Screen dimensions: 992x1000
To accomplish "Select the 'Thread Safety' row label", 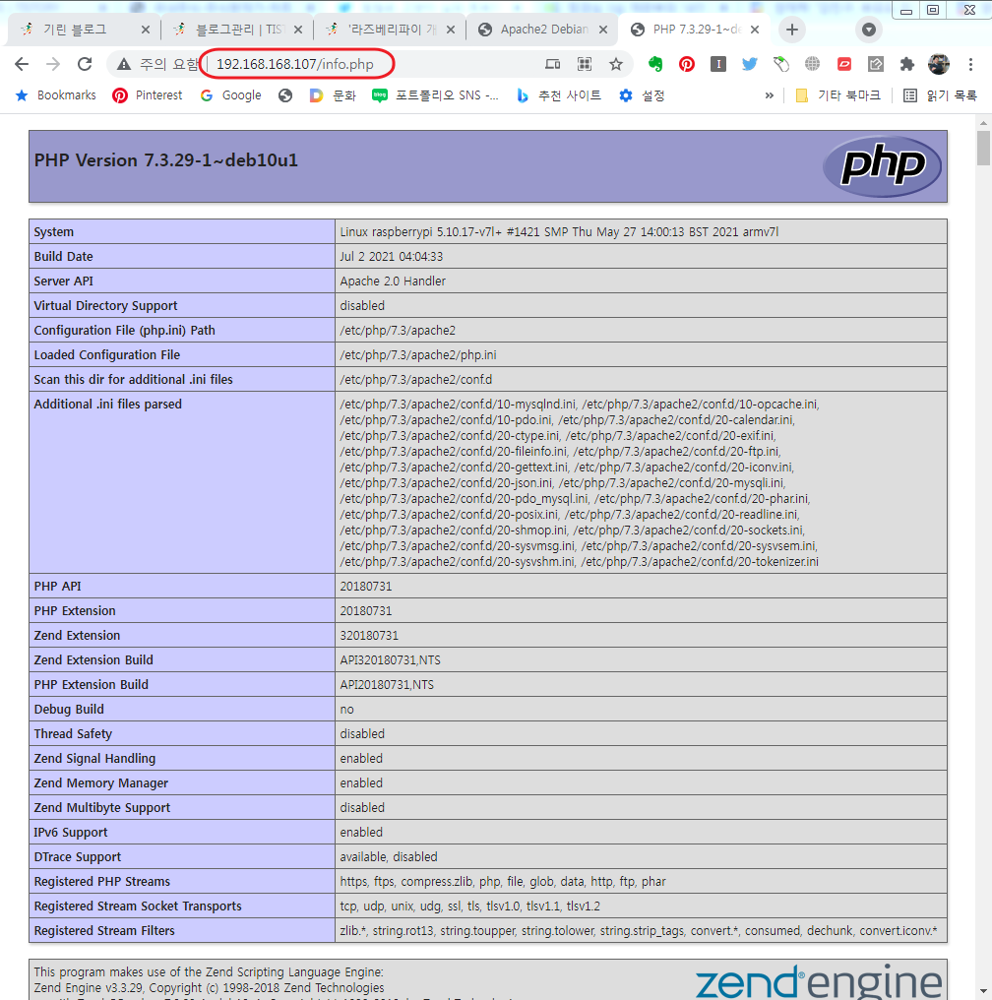I will click(73, 734).
